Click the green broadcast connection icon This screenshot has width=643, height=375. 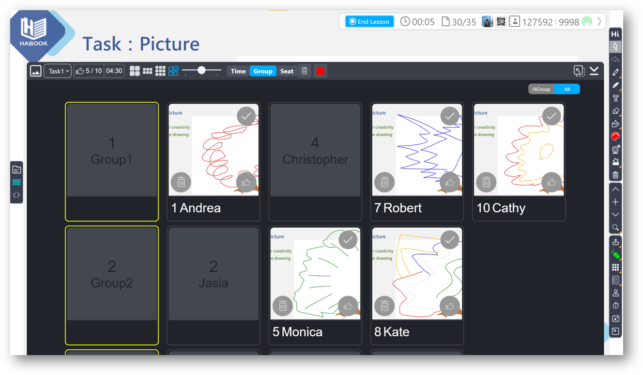pos(587,22)
